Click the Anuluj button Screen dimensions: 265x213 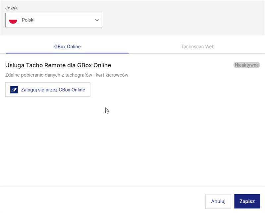pyautogui.click(x=218, y=201)
